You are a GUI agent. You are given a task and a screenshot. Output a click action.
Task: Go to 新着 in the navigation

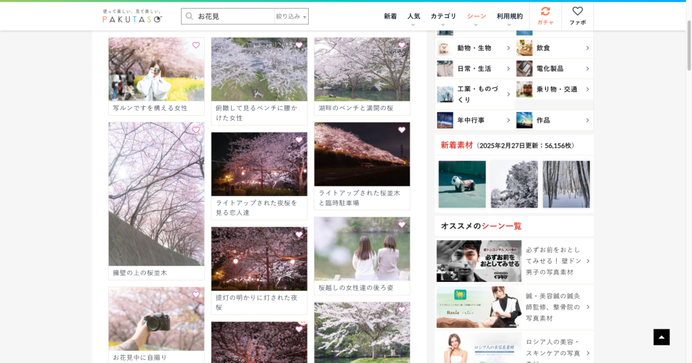coord(391,16)
